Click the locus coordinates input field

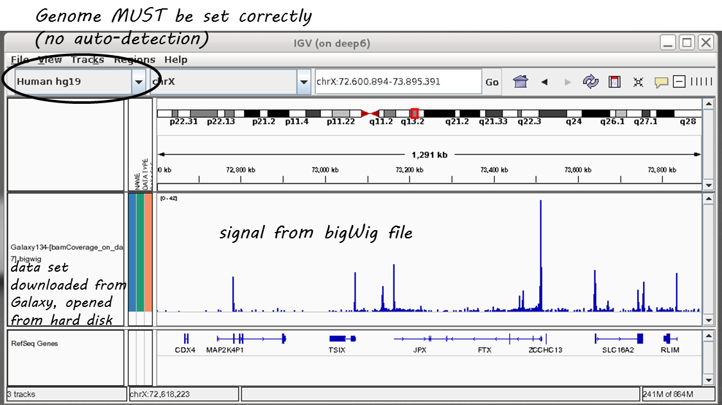point(398,82)
